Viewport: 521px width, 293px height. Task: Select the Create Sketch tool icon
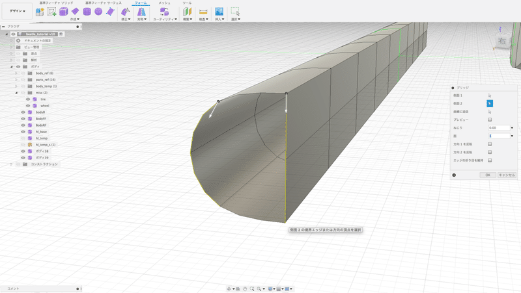click(51, 12)
